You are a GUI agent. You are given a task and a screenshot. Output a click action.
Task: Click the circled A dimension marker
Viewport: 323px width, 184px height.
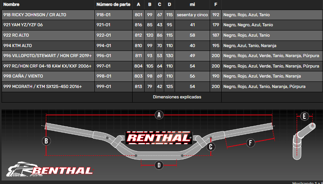pyautogui.click(x=159, y=115)
